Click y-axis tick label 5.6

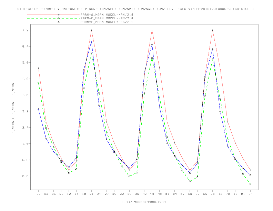25,62
